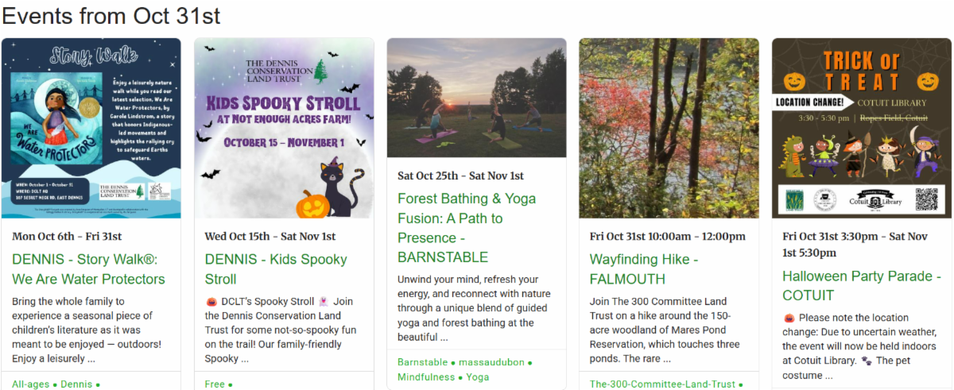954x390 pixels.
Task: Click the Kids Spooky Stroll poster thumbnail
Action: 284,129
